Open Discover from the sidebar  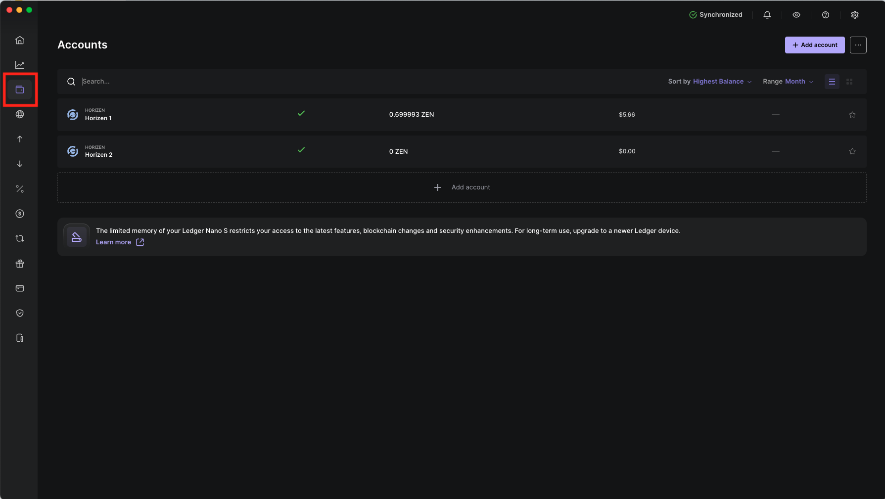(20, 114)
